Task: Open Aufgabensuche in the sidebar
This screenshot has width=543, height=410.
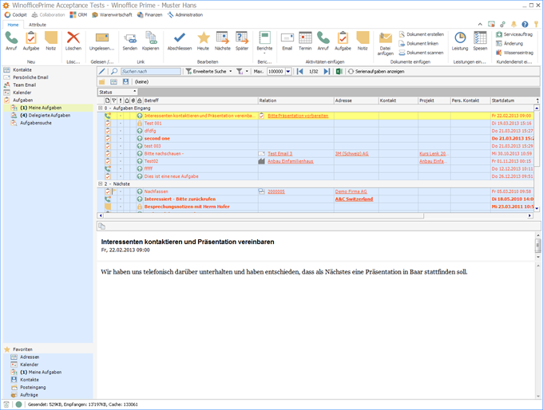Action: 36,123
